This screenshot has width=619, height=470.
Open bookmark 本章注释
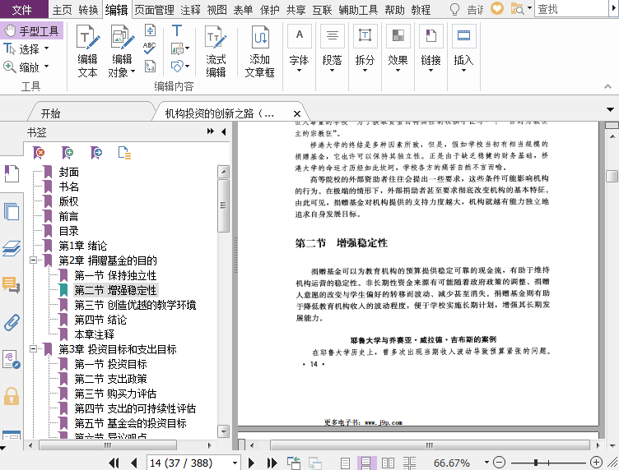click(x=95, y=334)
